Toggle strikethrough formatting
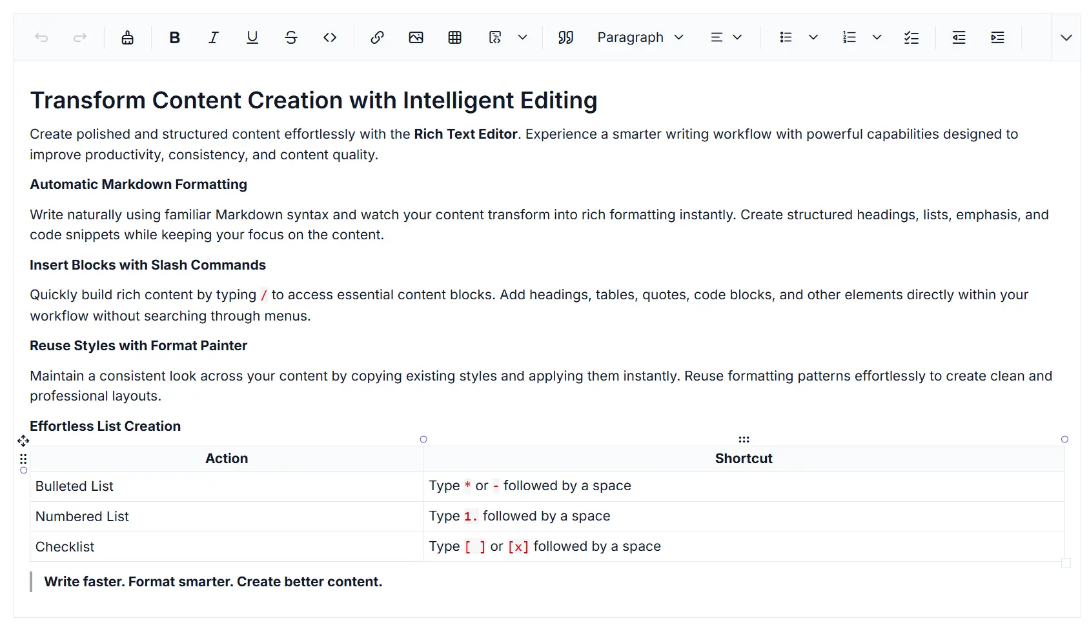 (x=291, y=37)
